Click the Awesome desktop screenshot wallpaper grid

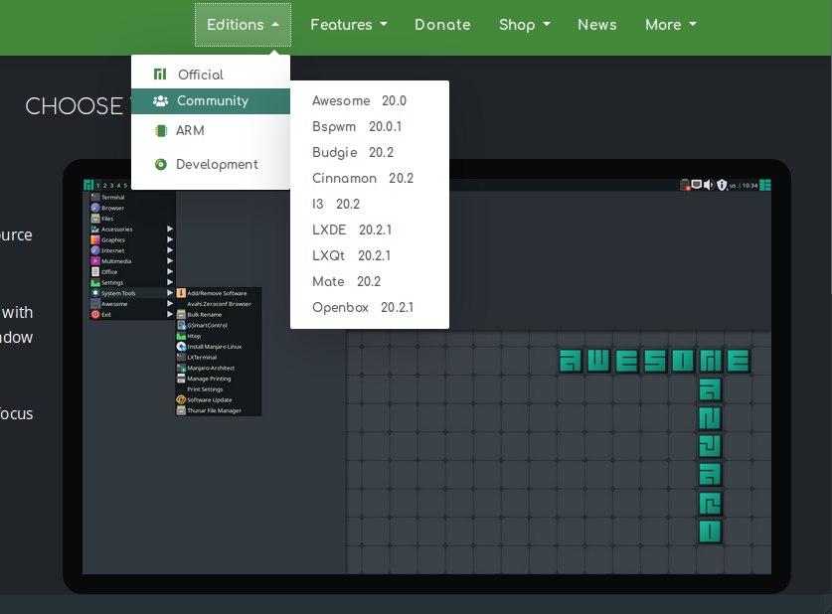point(559,452)
